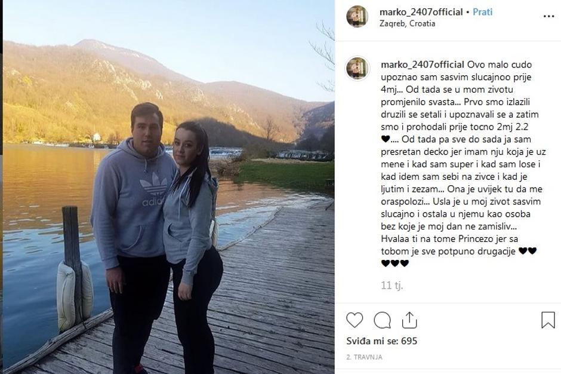
Task: Click the Sviđa mi se label
Action: point(372,341)
